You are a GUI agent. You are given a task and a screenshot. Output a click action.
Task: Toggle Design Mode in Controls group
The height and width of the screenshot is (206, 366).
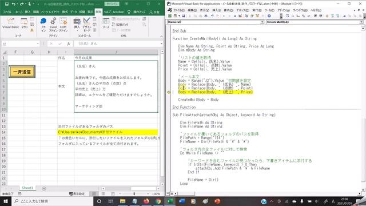click(x=86, y=25)
